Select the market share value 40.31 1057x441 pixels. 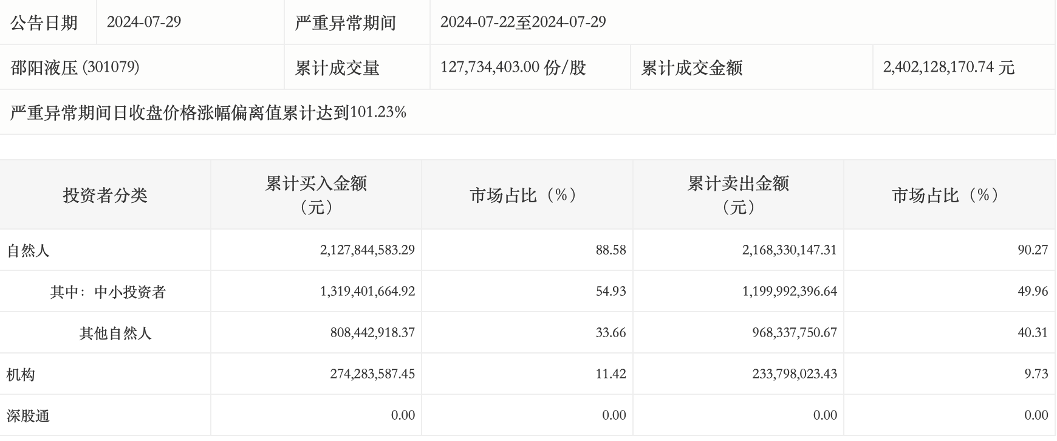[x=1033, y=332]
